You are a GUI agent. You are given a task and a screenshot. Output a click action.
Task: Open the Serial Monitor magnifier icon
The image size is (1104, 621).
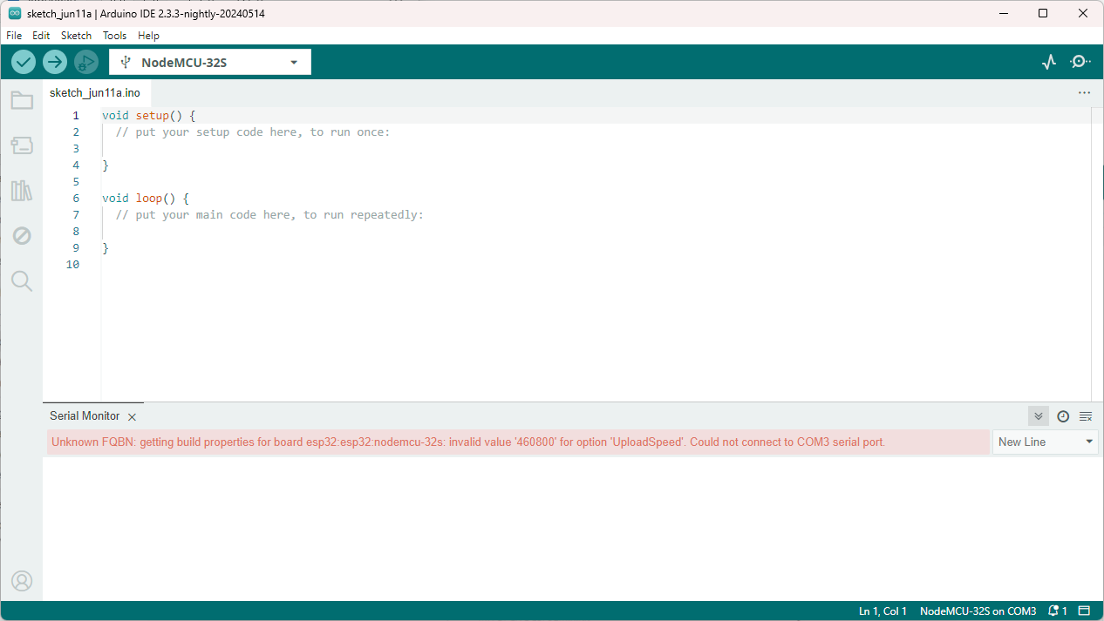coord(1080,62)
